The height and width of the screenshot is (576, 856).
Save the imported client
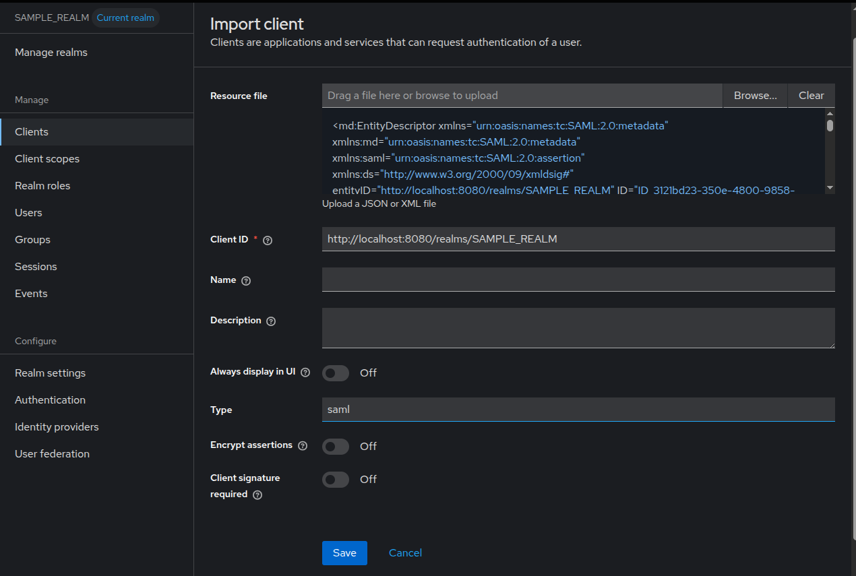coord(344,553)
